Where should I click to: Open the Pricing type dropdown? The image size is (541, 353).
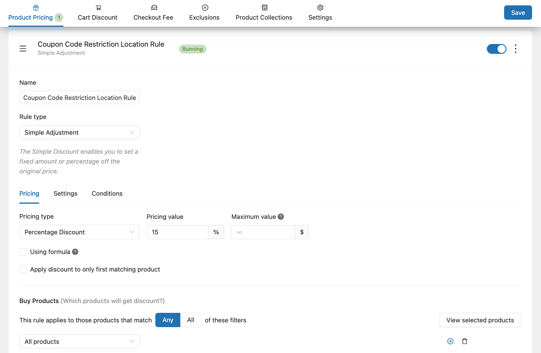click(79, 232)
